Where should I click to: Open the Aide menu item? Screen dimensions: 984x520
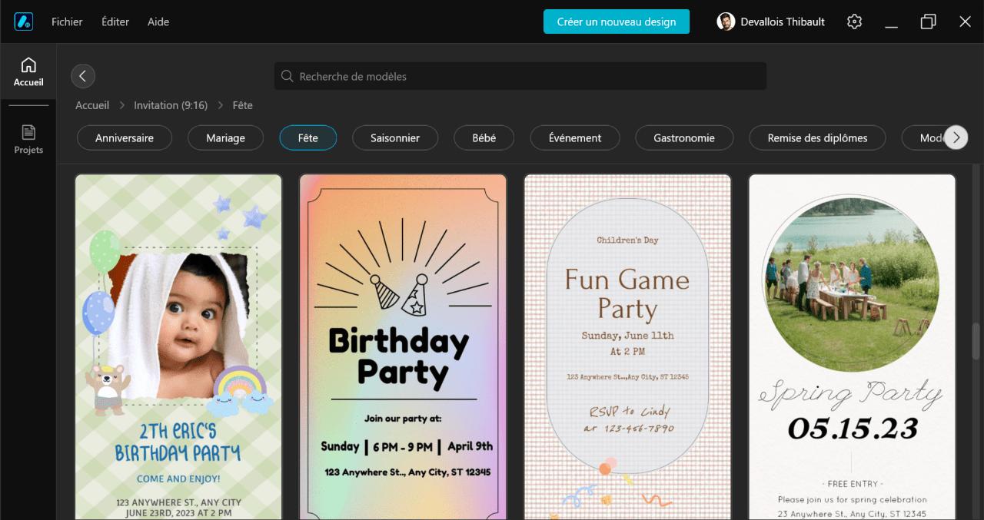(x=158, y=22)
